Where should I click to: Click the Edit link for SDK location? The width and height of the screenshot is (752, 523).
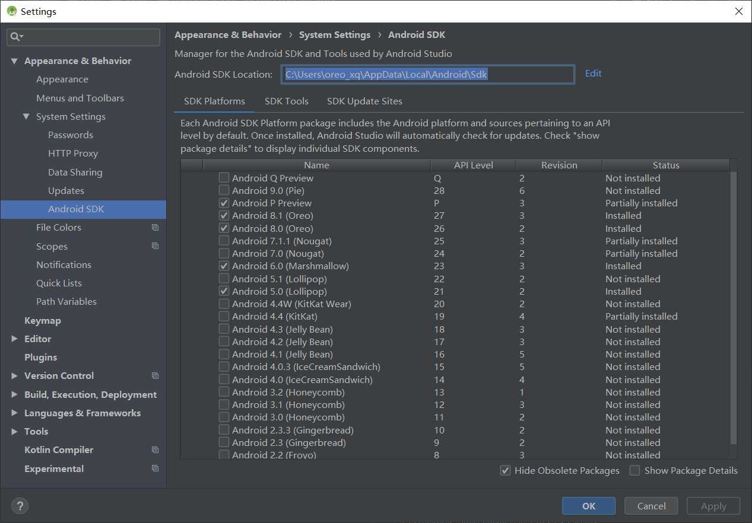(593, 74)
